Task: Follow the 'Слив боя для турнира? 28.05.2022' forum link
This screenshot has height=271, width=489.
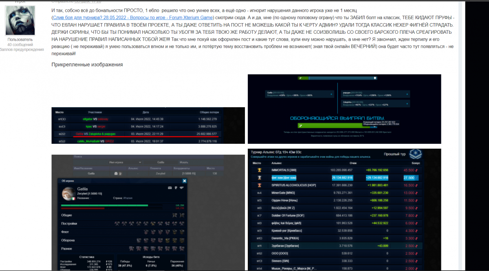Action: tap(132, 18)
